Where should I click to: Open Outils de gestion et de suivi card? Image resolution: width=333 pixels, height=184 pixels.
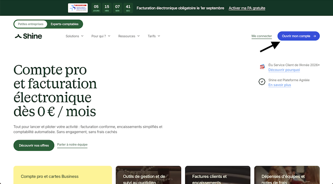coord(149,175)
